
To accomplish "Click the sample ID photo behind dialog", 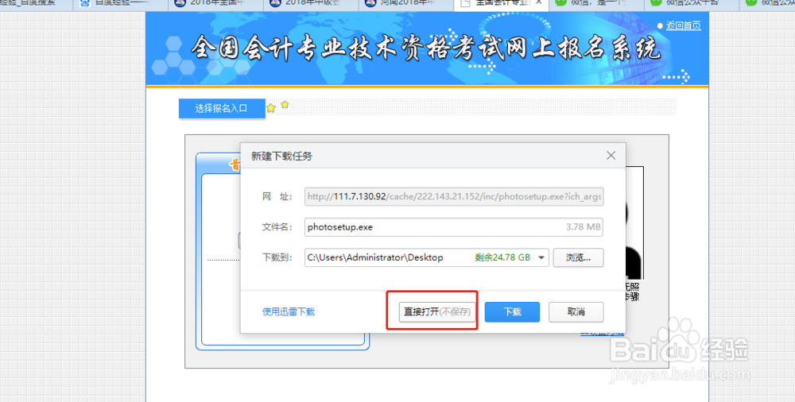I will (634, 223).
